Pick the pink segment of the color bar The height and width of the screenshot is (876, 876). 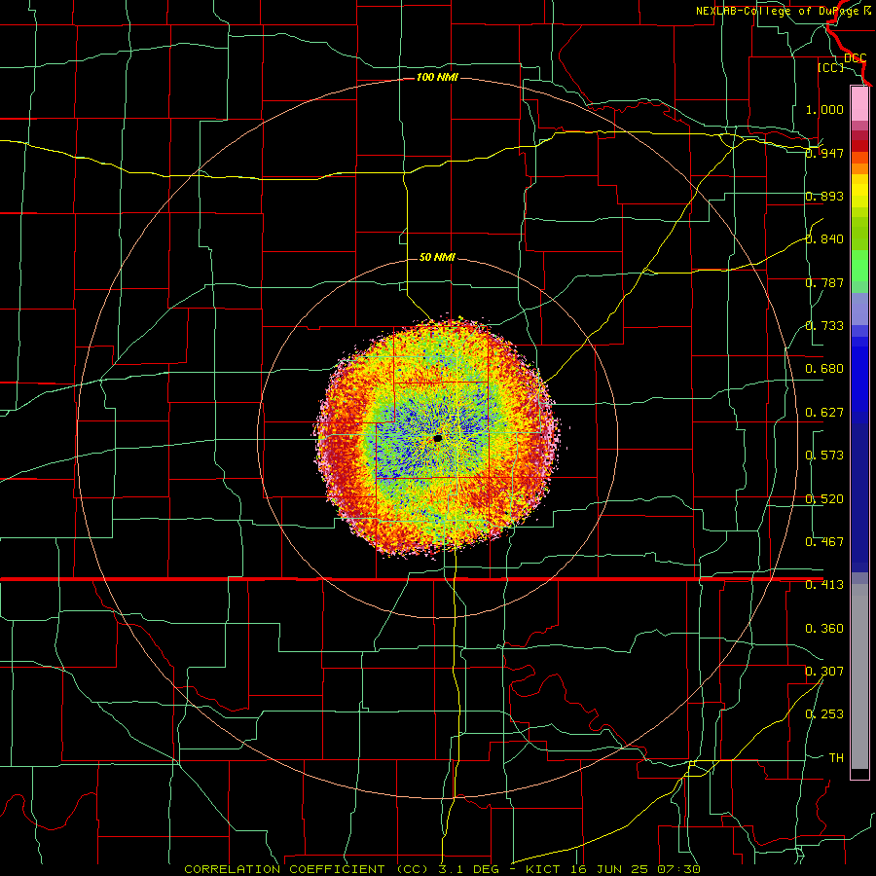click(859, 103)
